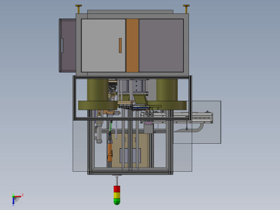Pick the dark side panel protruding at left
Screen dimensions: 280x210
click(x=67, y=46)
